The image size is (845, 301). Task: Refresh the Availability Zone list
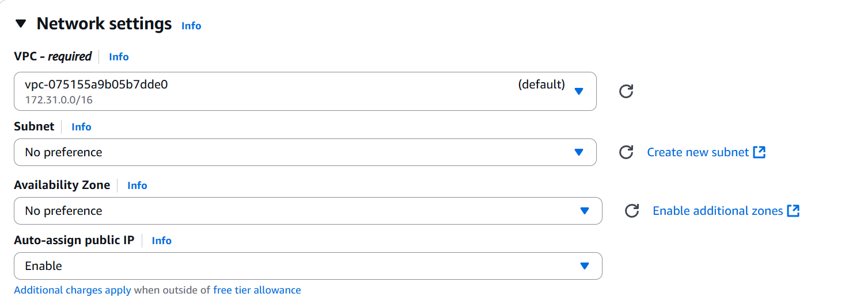(x=632, y=211)
